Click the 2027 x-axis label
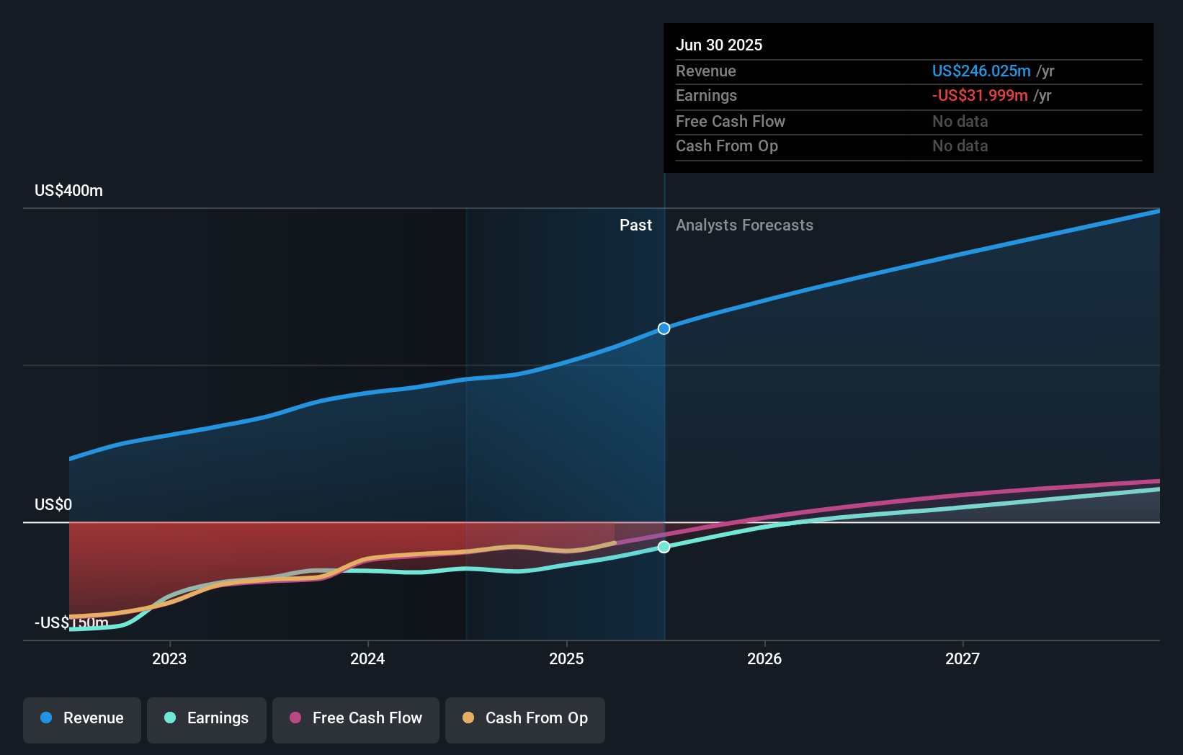The width and height of the screenshot is (1183, 755). 963,658
